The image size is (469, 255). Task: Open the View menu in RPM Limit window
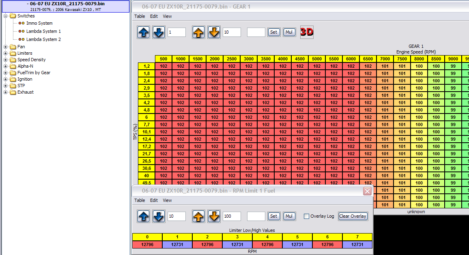167,200
